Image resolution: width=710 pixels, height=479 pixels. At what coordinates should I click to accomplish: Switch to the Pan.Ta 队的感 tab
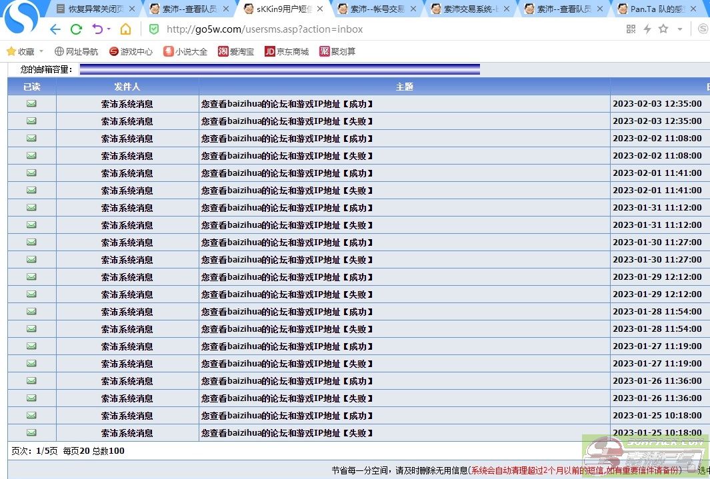tap(657, 9)
